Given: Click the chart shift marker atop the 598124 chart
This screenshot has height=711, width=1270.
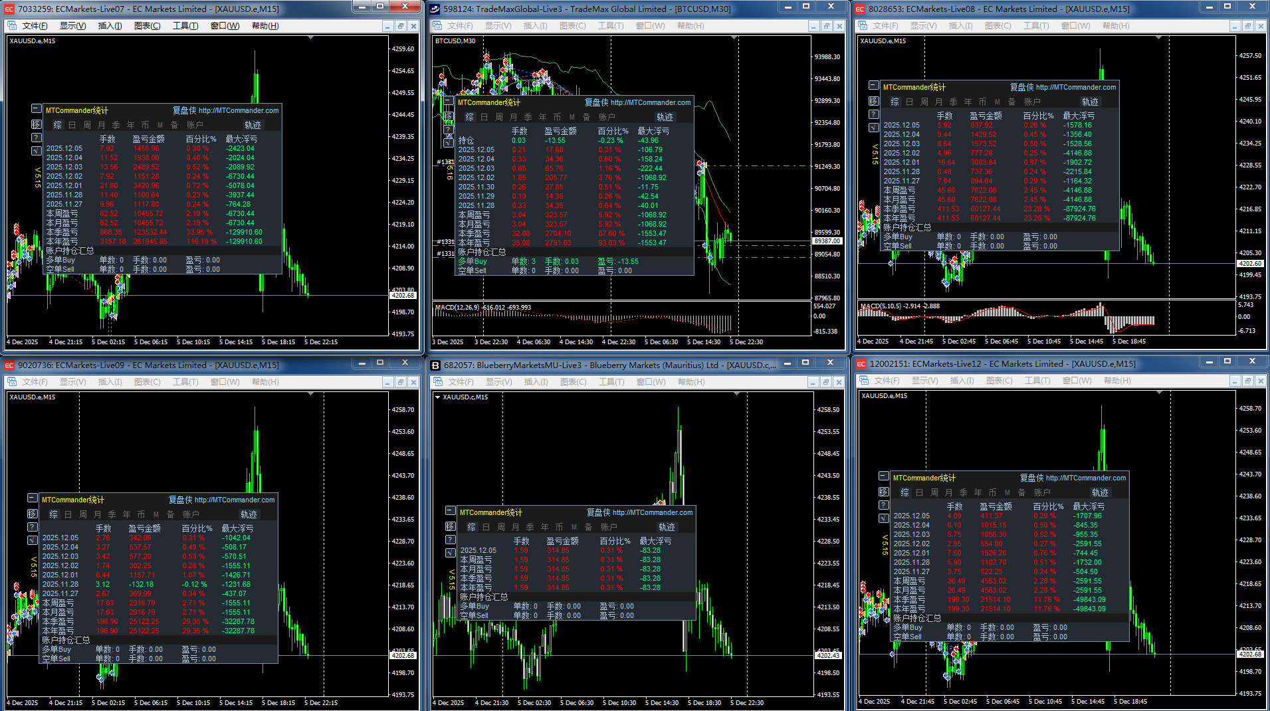Looking at the screenshot, I should pyautogui.click(x=734, y=38).
